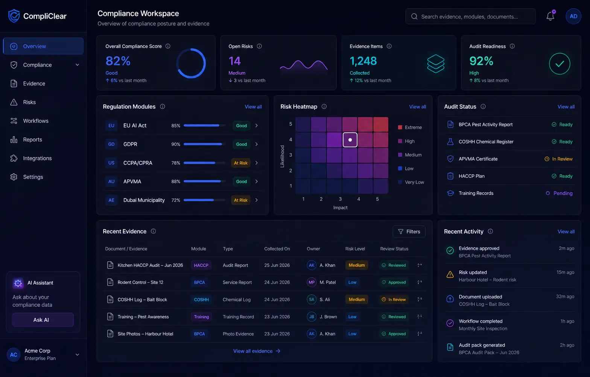The image size is (590, 377).
Task: Click the document icon for Rodent Control – Site 12
Action: [x=110, y=282]
